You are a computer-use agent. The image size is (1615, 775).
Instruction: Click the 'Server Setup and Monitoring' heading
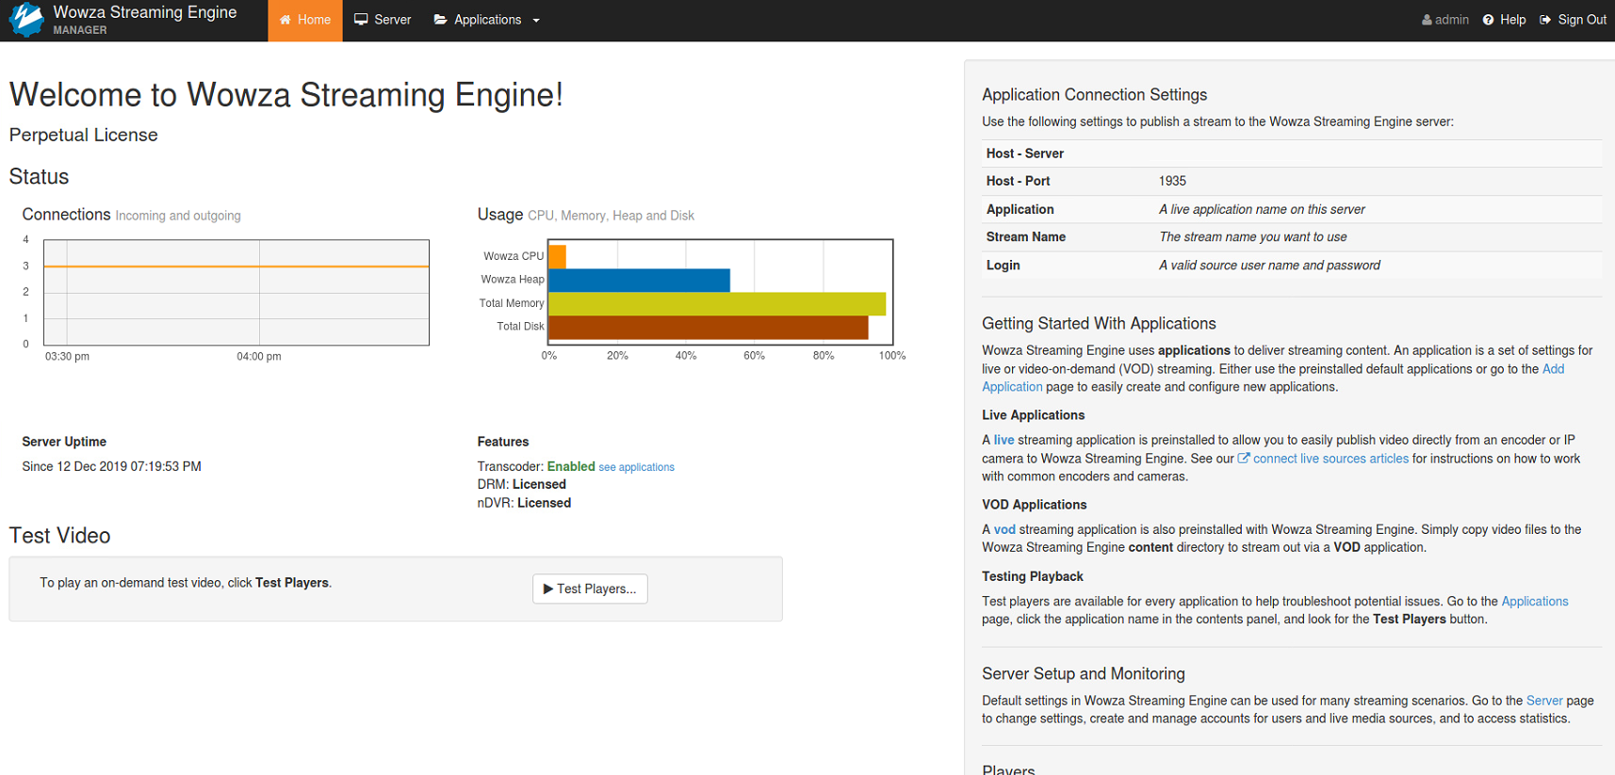pyautogui.click(x=1084, y=673)
